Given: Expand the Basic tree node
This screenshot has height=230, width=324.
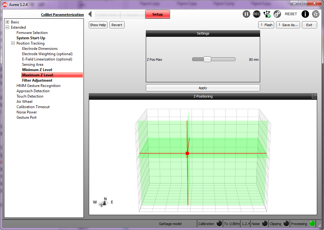Looking at the screenshot, I should click(7, 22).
